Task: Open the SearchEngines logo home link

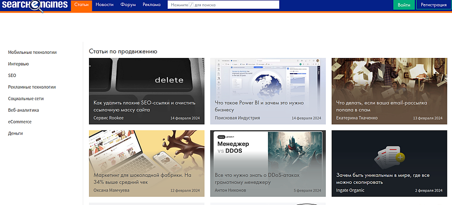Action: pyautogui.click(x=34, y=6)
